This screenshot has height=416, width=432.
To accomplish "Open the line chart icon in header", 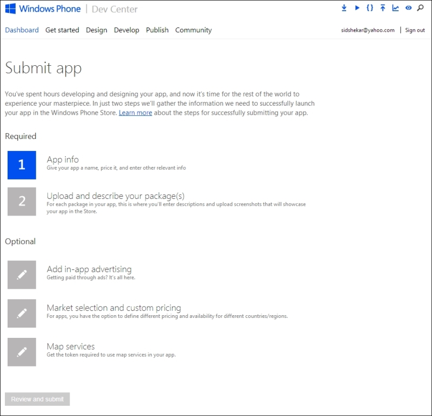I will (395, 8).
